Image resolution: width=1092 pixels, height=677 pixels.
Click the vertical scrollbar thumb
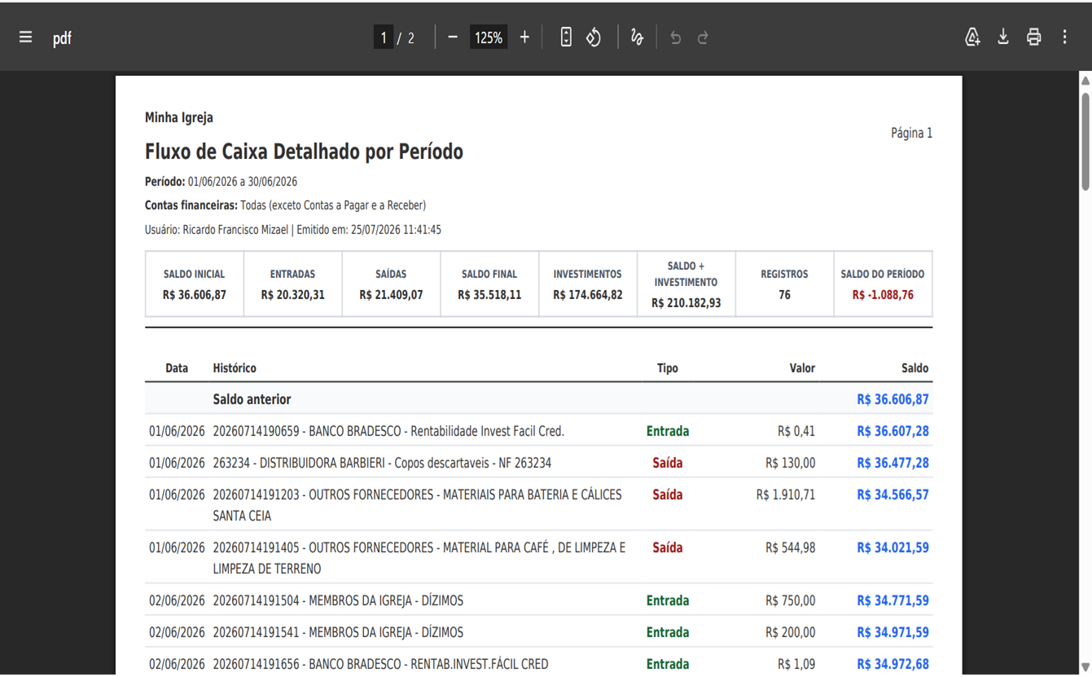(x=1085, y=142)
